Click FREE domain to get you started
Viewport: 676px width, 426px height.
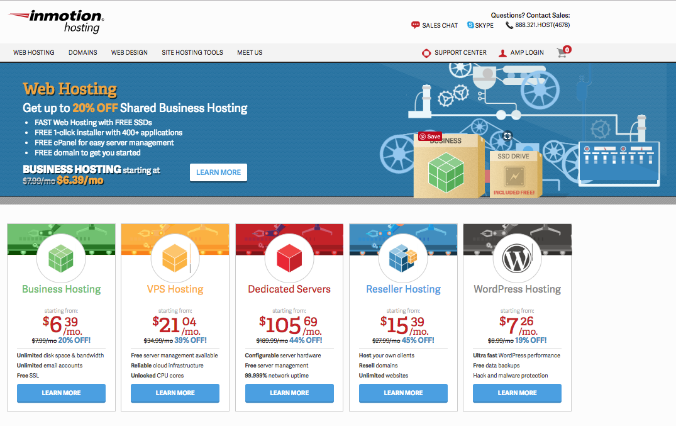[87, 153]
